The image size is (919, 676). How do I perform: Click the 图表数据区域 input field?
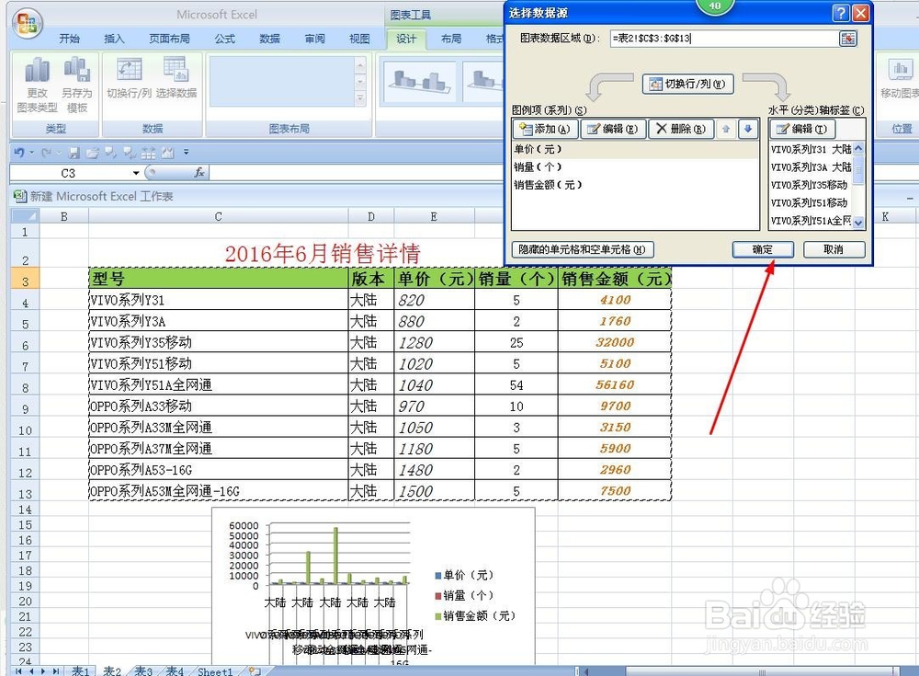pyautogui.click(x=724, y=39)
